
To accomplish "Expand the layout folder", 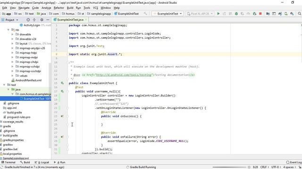I will tap(13, 44).
